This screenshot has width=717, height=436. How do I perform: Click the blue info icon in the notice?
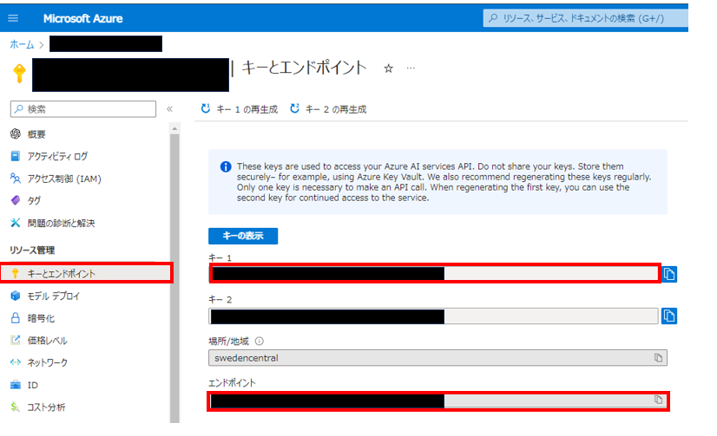tap(226, 166)
